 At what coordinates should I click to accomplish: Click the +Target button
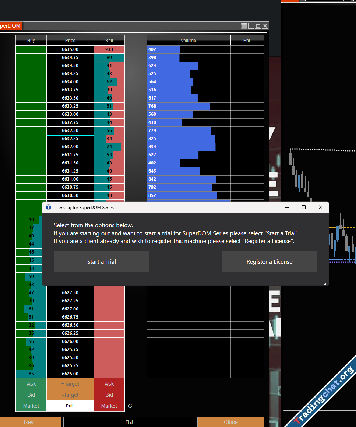(x=70, y=384)
